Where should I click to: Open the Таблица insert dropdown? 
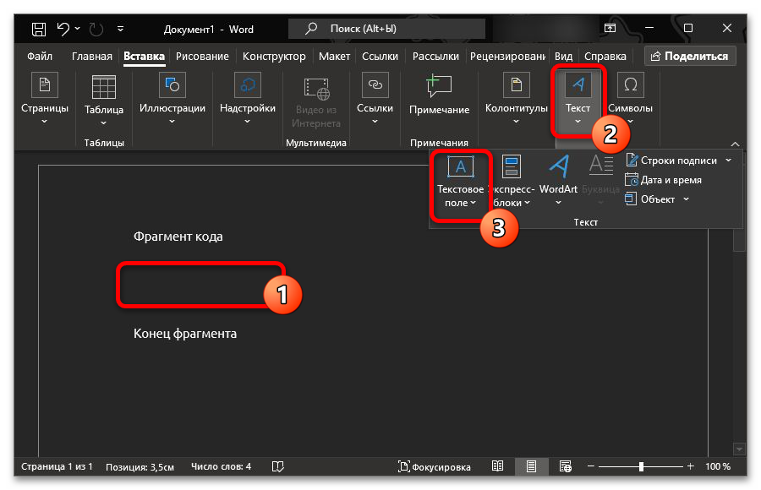tap(104, 101)
